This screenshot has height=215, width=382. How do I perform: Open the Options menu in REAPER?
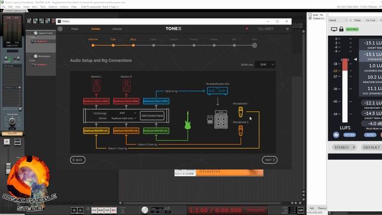point(53,7)
